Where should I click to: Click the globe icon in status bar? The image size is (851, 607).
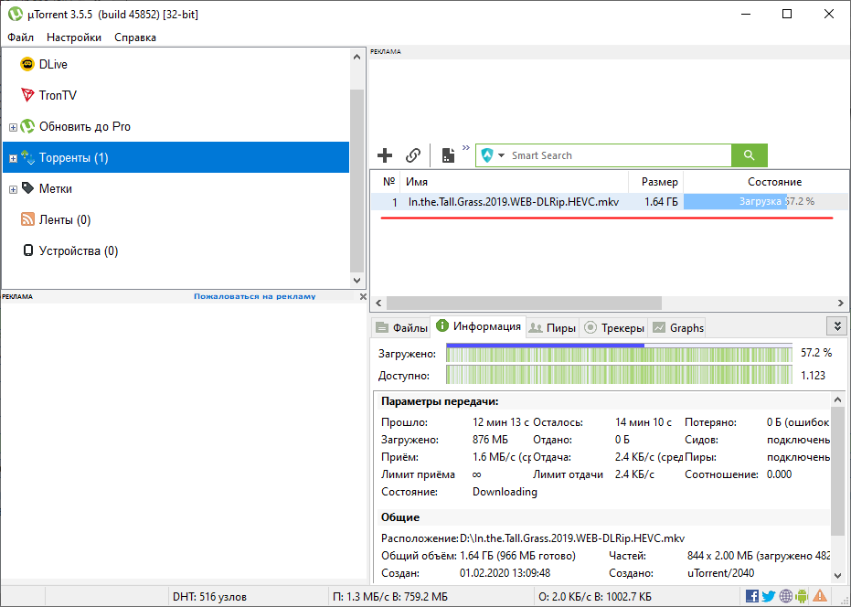[x=785, y=596]
